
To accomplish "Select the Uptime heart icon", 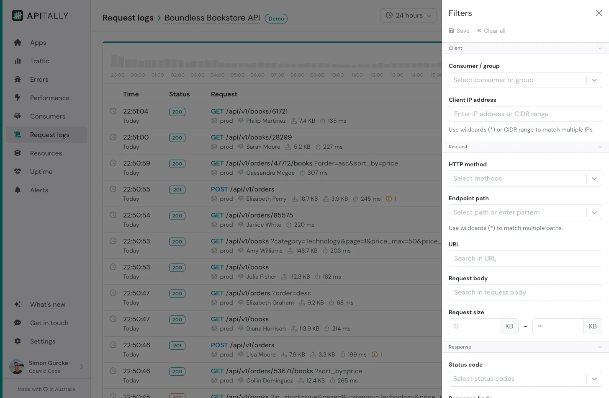I will click(x=18, y=171).
